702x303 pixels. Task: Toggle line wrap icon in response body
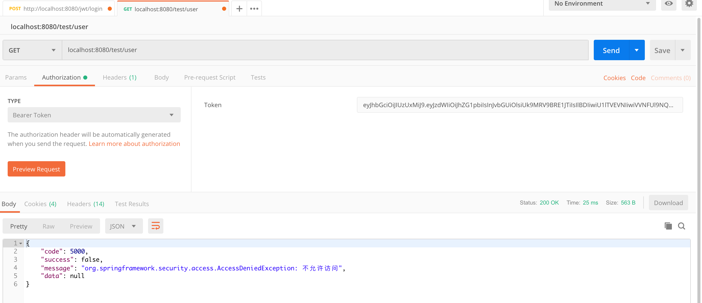point(156,226)
